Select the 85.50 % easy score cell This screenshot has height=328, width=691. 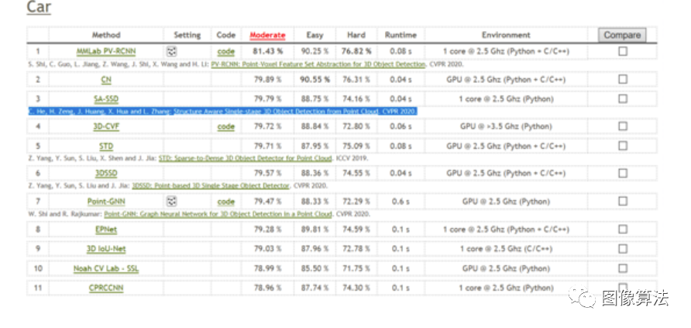pos(315,268)
